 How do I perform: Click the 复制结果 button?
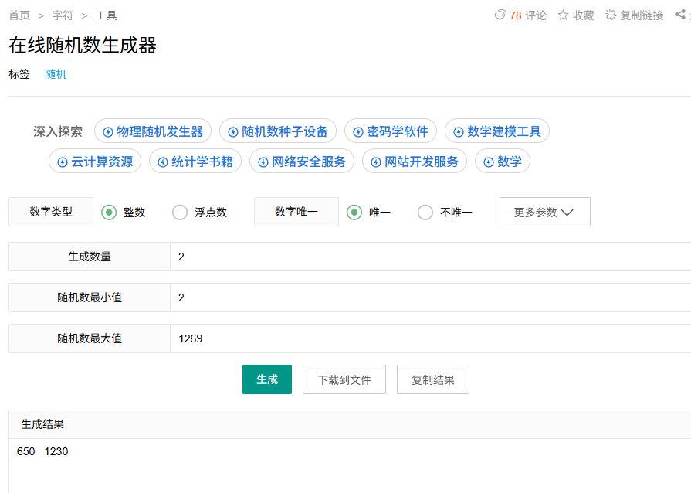pyautogui.click(x=432, y=380)
